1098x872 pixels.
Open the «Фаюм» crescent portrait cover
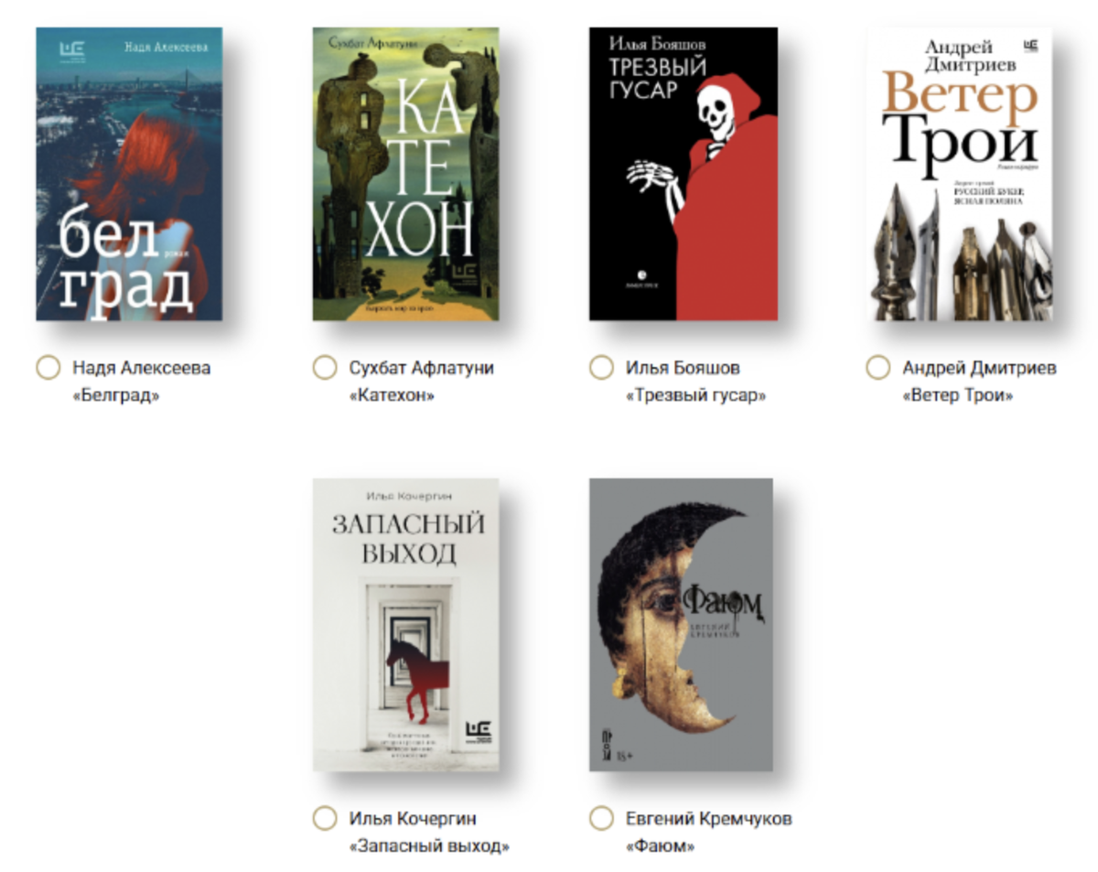681,624
